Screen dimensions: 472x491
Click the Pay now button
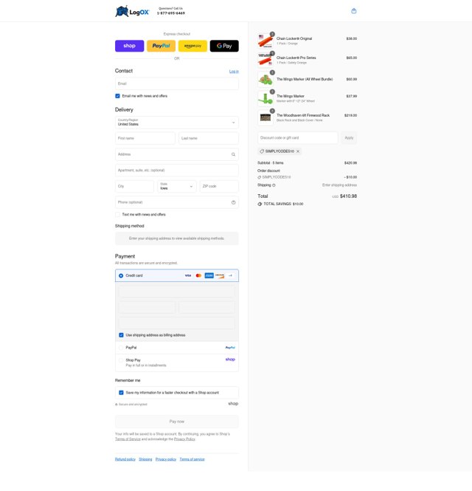click(x=177, y=422)
